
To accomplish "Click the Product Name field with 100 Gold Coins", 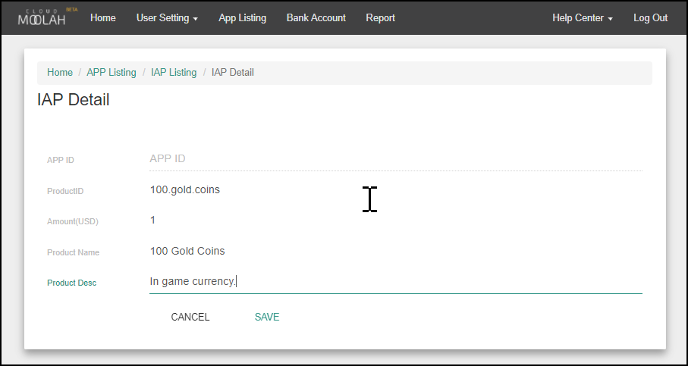I will (x=394, y=251).
